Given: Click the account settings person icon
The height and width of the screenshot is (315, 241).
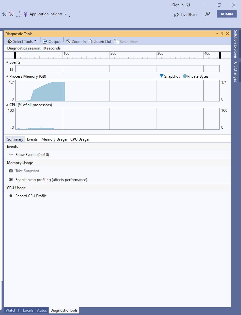Looking at the screenshot, I should pyautogui.click(x=188, y=5).
